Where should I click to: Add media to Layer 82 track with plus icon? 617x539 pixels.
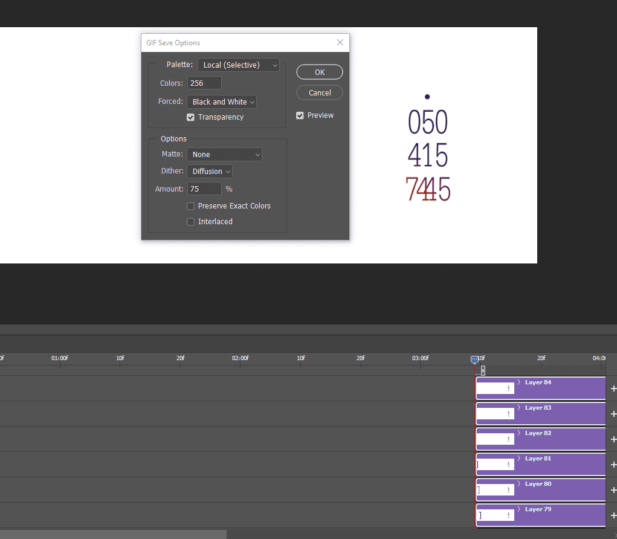pos(613,439)
